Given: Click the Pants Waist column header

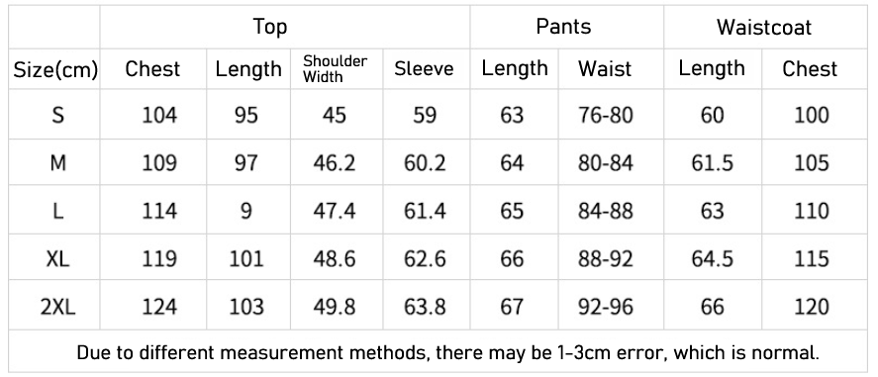Looking at the screenshot, I should click(605, 69).
